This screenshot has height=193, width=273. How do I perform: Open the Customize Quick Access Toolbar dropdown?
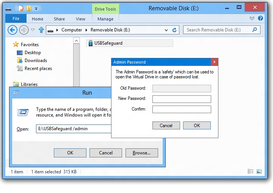tap(36, 8)
